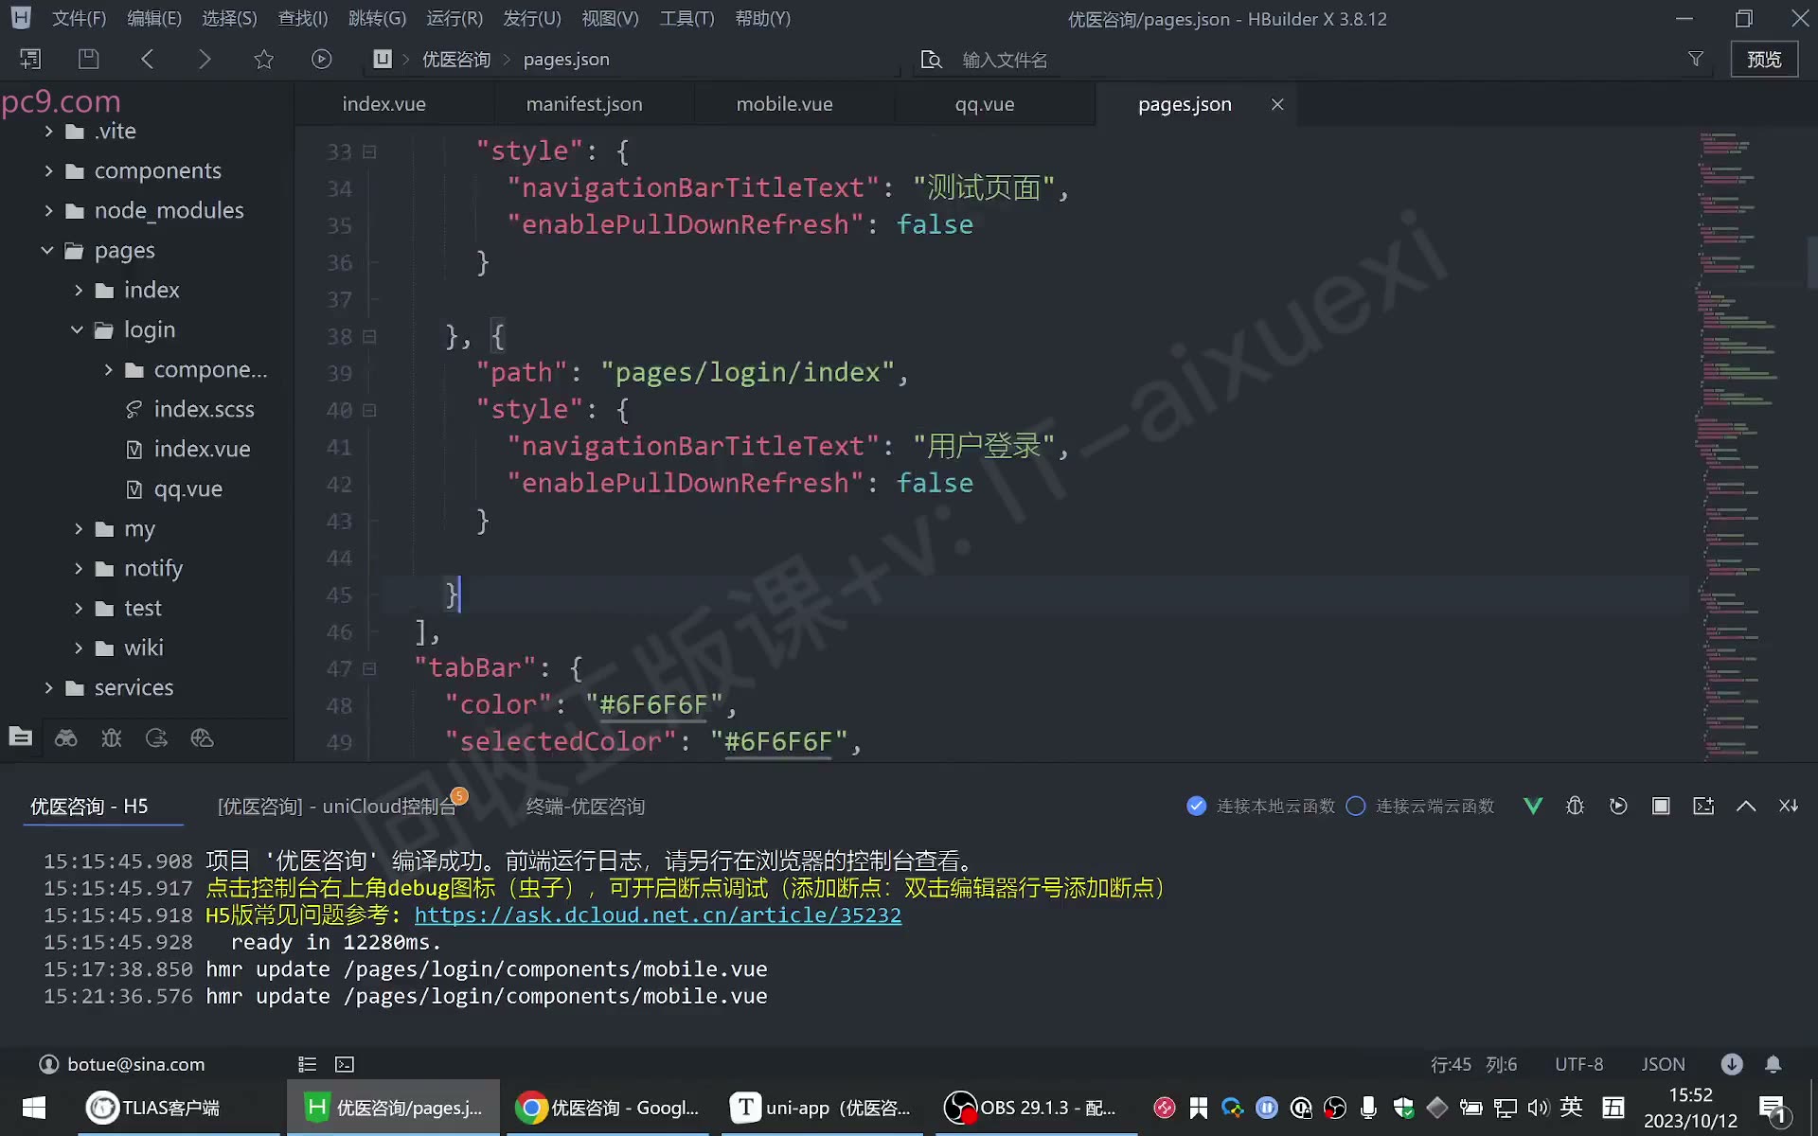Open the 运行(R) menu
The height and width of the screenshot is (1136, 1818).
point(454,18)
